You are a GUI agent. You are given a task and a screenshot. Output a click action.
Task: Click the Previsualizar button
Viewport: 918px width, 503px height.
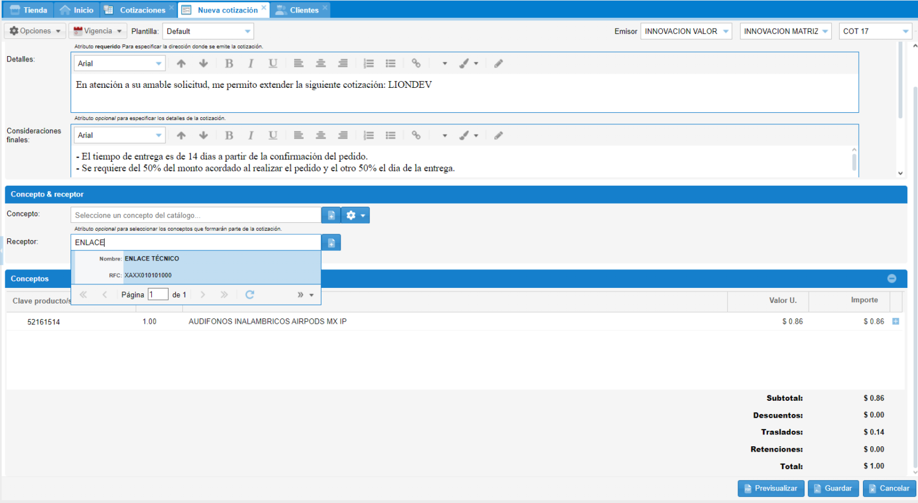coord(770,488)
